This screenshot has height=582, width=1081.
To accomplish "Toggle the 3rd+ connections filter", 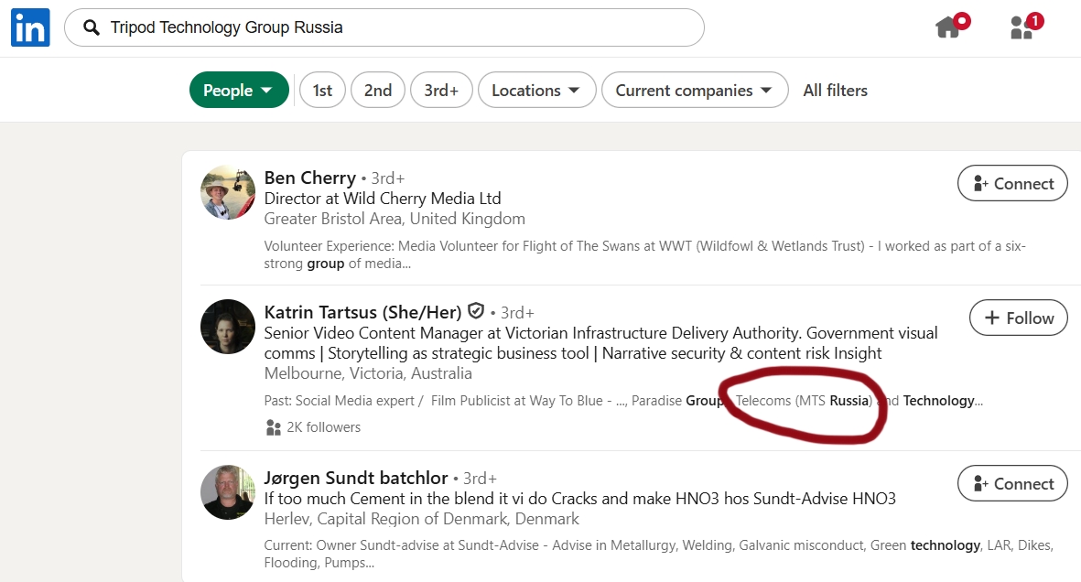I will pyautogui.click(x=441, y=91).
